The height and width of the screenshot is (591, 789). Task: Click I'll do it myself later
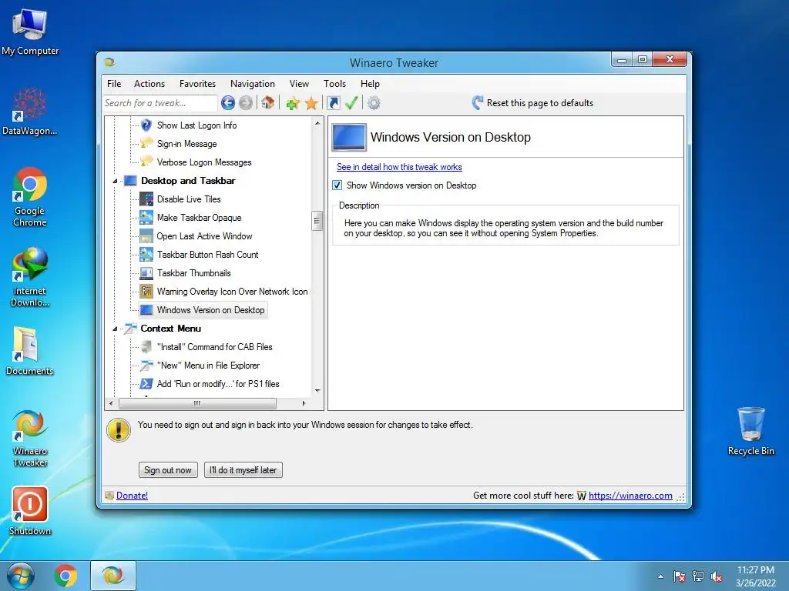click(243, 470)
